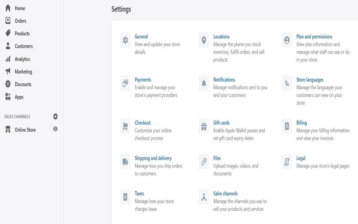Add a sales channel with plus icon
The image size is (358, 224).
(55, 116)
